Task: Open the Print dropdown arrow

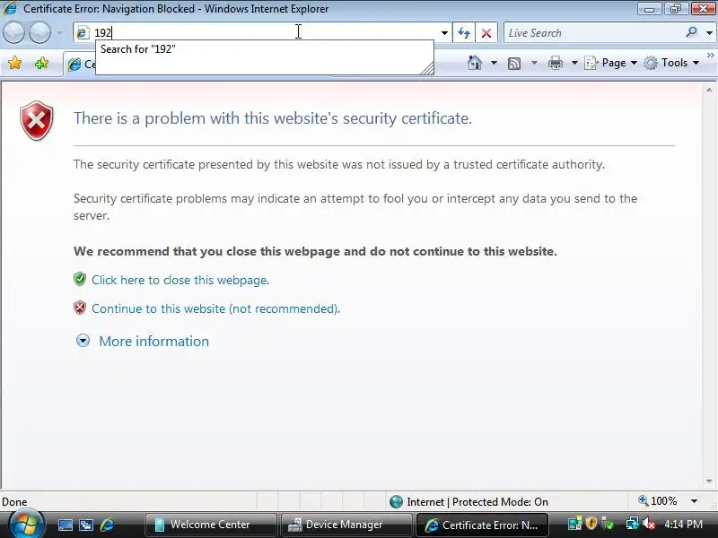Action: pyautogui.click(x=574, y=63)
